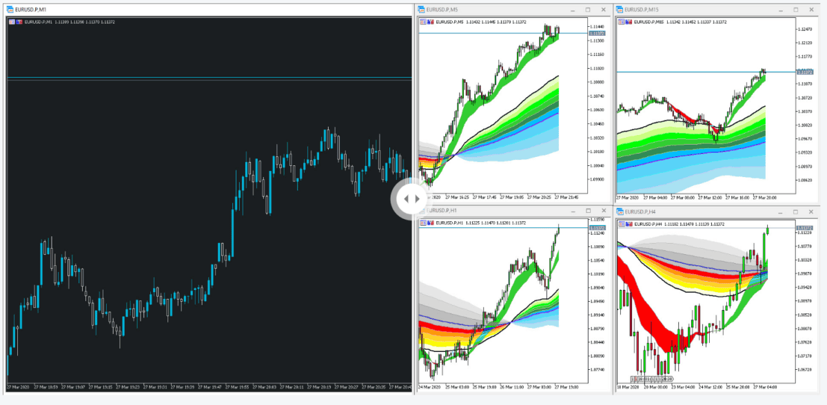
Task: Close the EURUSD.P,M15 chart window
Action: 812,10
